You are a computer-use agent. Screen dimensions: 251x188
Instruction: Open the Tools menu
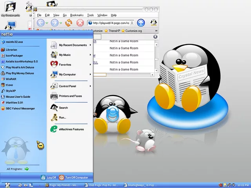[90, 15]
